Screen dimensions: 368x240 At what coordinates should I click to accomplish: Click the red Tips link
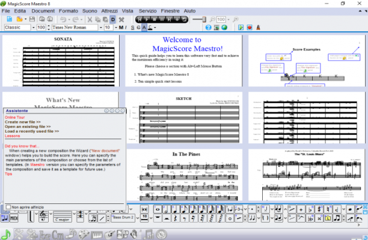pos(8,174)
